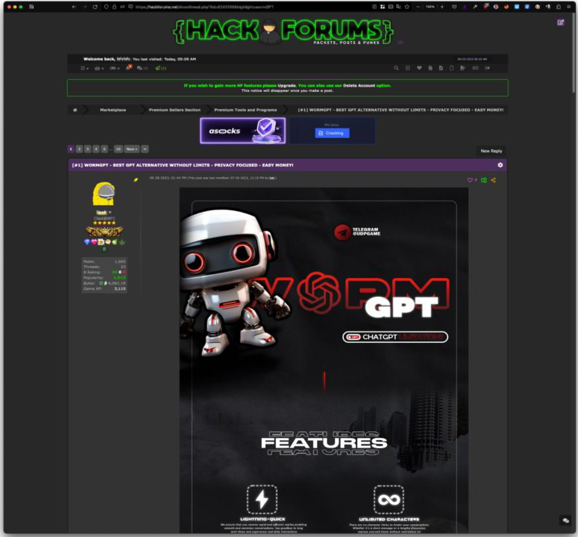Viewport: 578px width, 537px height.
Task: Click the logout arrow icon in forum toolbar
Action: tap(488, 68)
